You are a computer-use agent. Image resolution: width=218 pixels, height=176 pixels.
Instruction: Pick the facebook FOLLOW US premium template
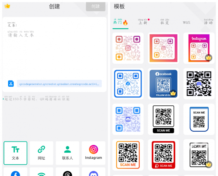[163, 84]
